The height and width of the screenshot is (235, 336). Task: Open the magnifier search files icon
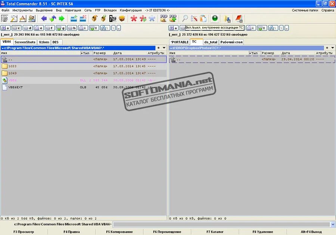tap(185, 19)
